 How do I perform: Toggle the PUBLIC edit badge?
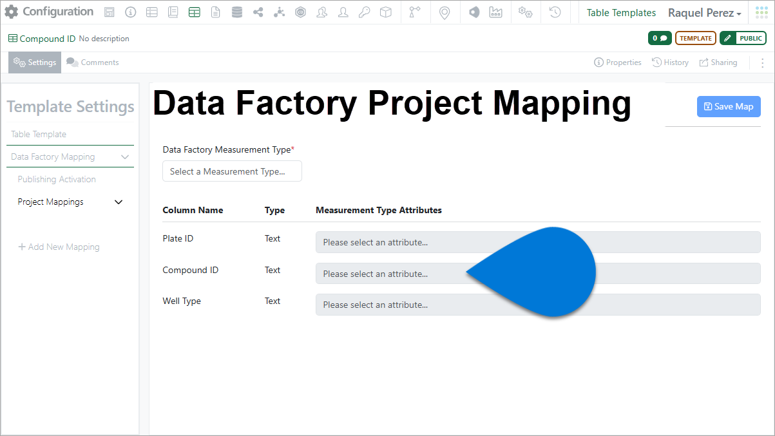pyautogui.click(x=743, y=39)
